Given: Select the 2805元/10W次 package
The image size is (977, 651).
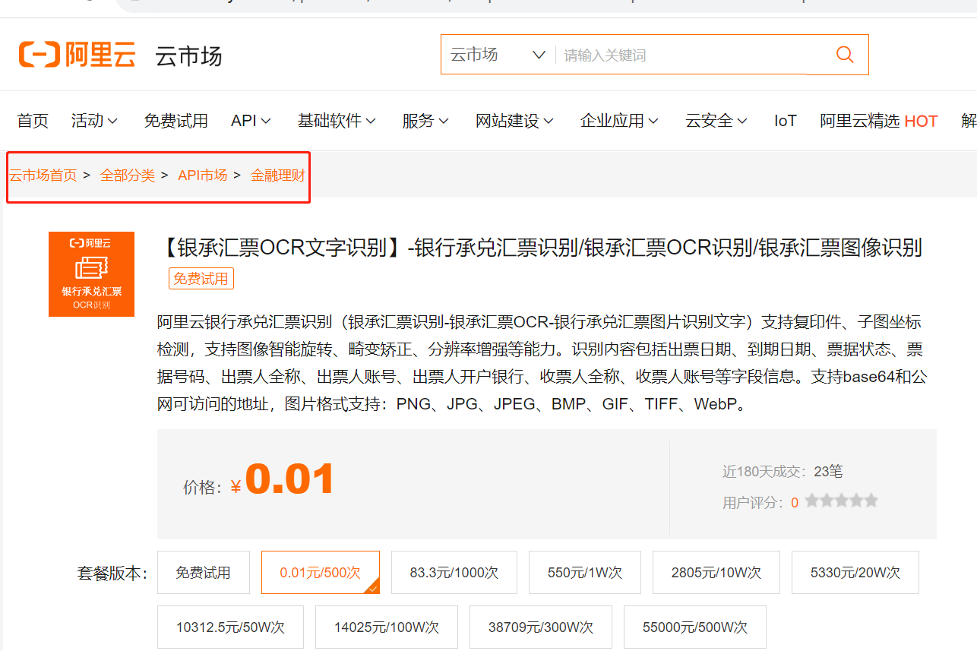Looking at the screenshot, I should pyautogui.click(x=716, y=573).
